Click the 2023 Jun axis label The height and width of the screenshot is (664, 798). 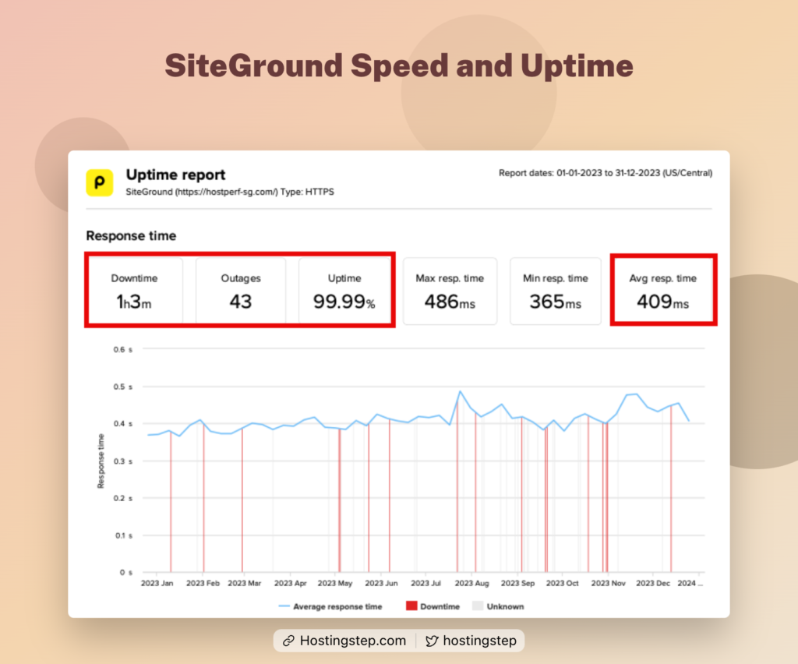tap(381, 583)
